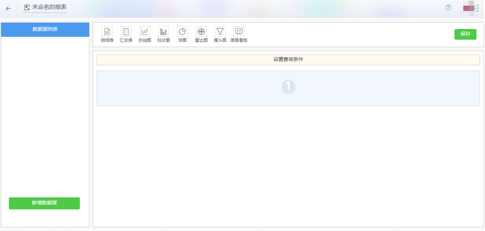Add a 折线图 line chart
Viewport: 485px width, 231px height.
(x=145, y=34)
